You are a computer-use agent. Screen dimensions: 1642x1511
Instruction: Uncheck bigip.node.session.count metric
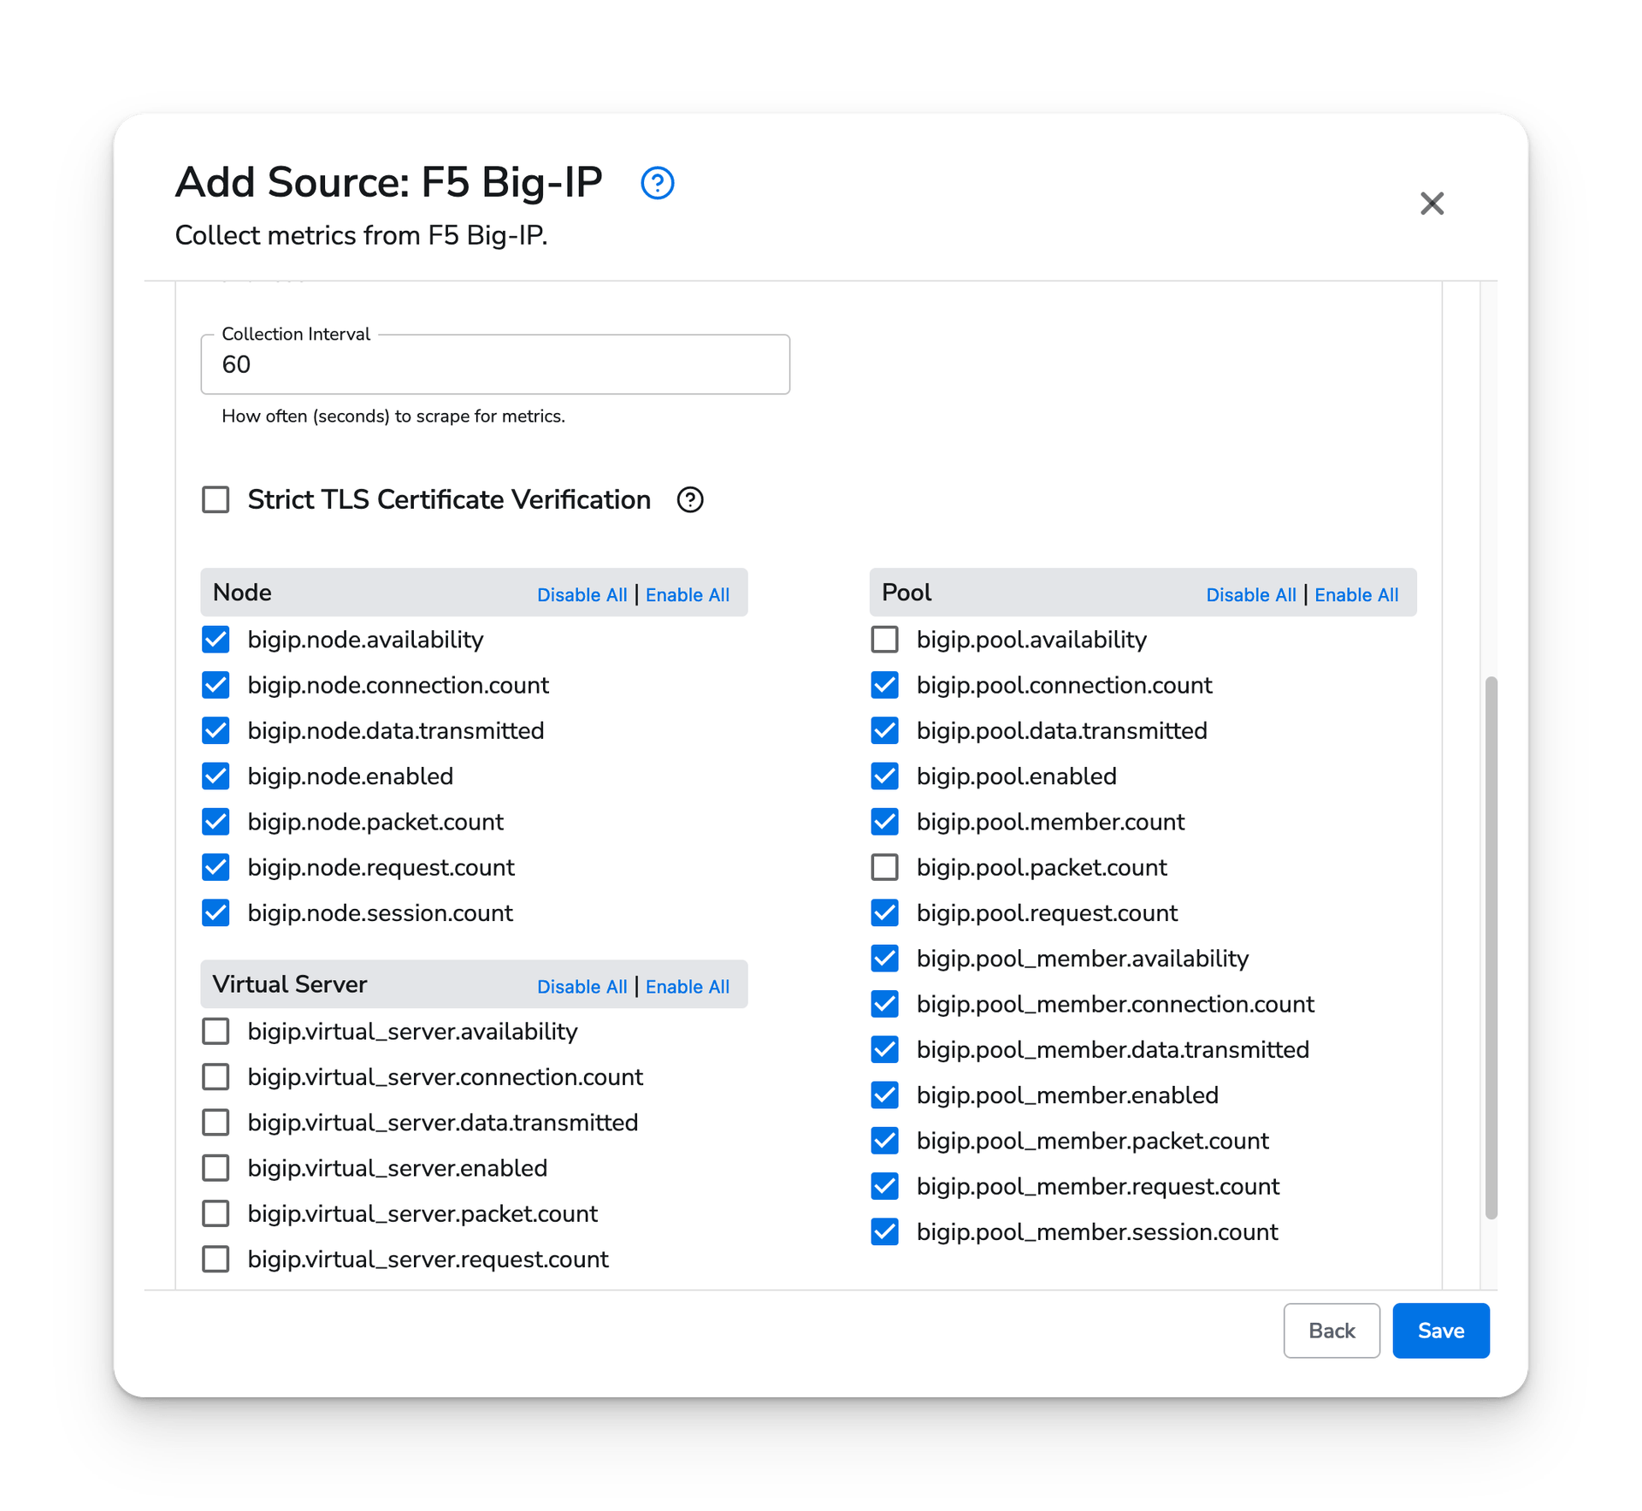coord(216,912)
